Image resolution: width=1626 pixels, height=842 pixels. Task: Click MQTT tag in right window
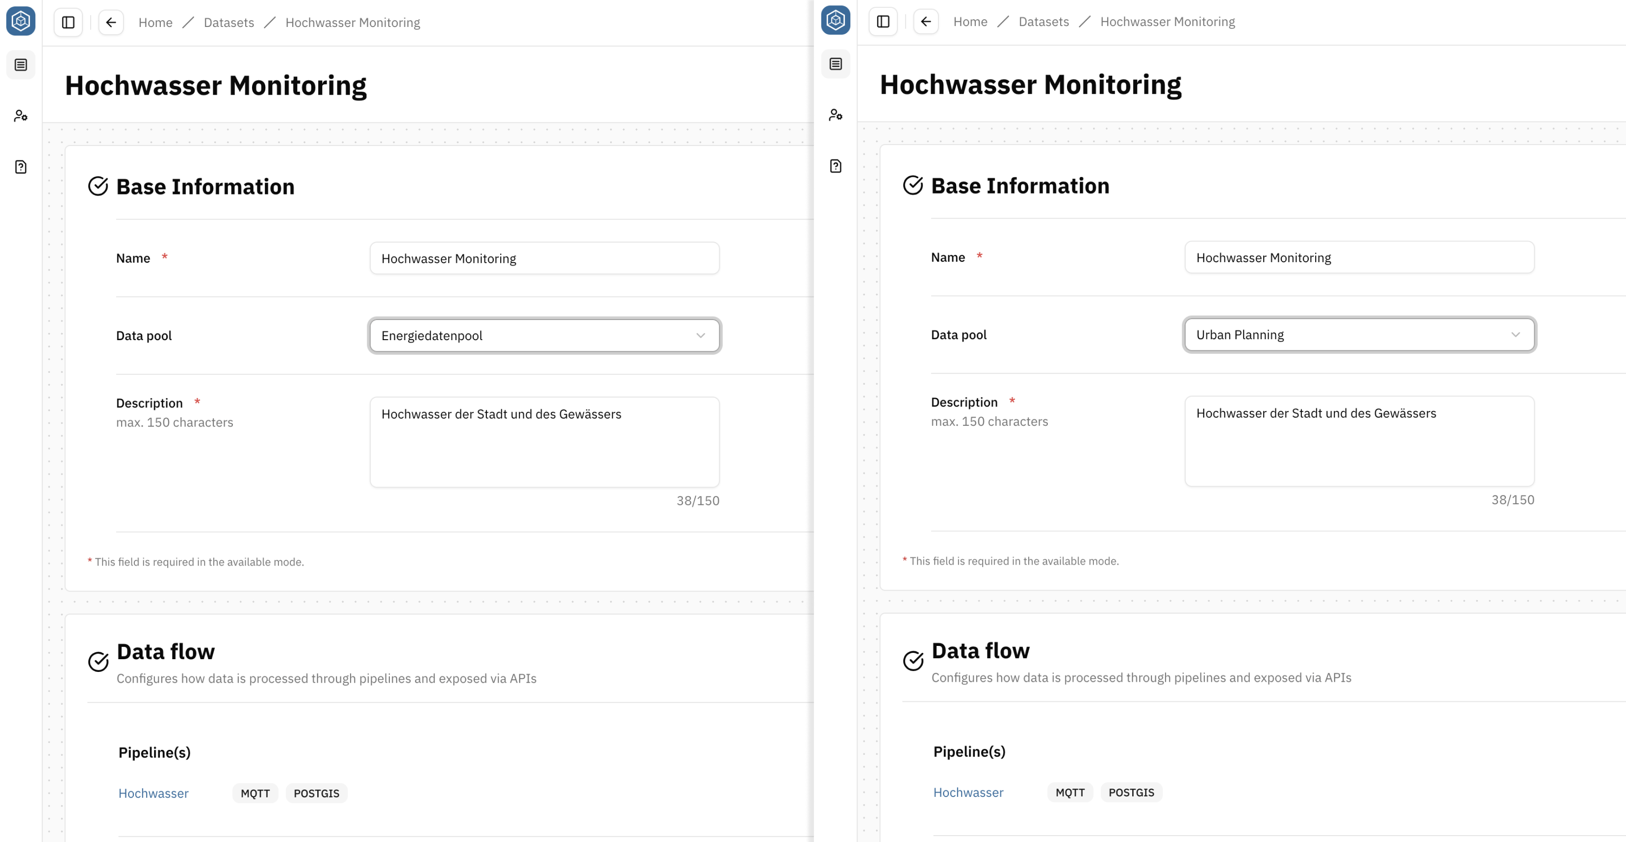(x=1070, y=792)
